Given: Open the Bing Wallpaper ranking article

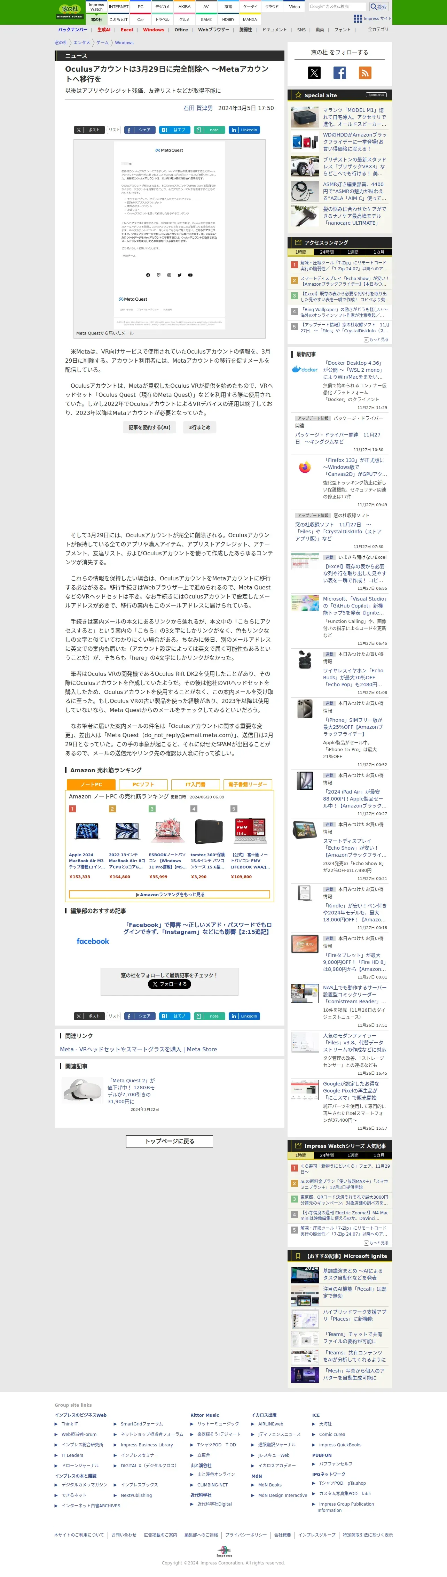Looking at the screenshot, I should coord(344,312).
